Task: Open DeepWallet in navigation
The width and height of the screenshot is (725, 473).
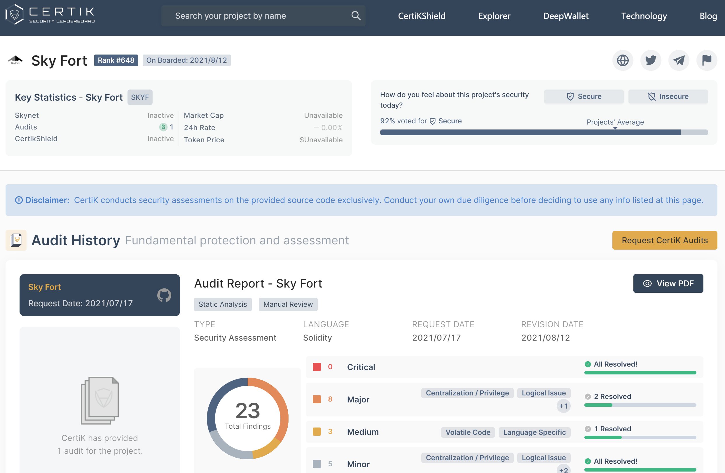Action: pos(566,16)
